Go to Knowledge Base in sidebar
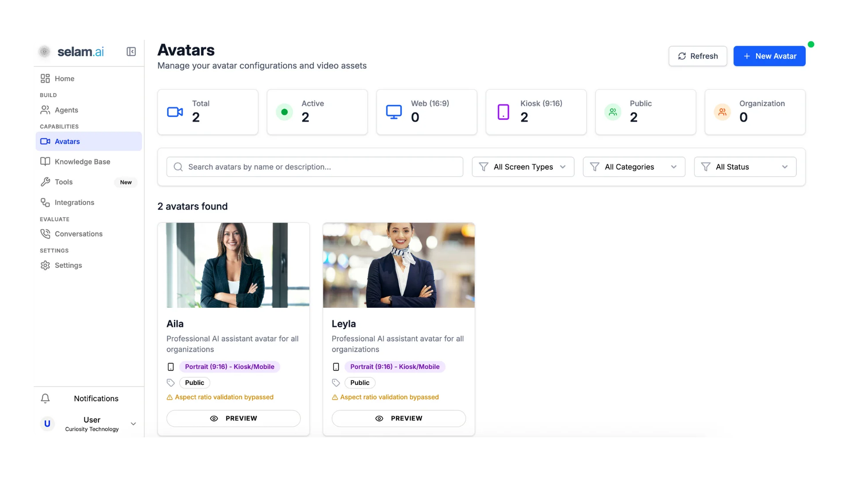The width and height of the screenshot is (852, 479). 82,162
